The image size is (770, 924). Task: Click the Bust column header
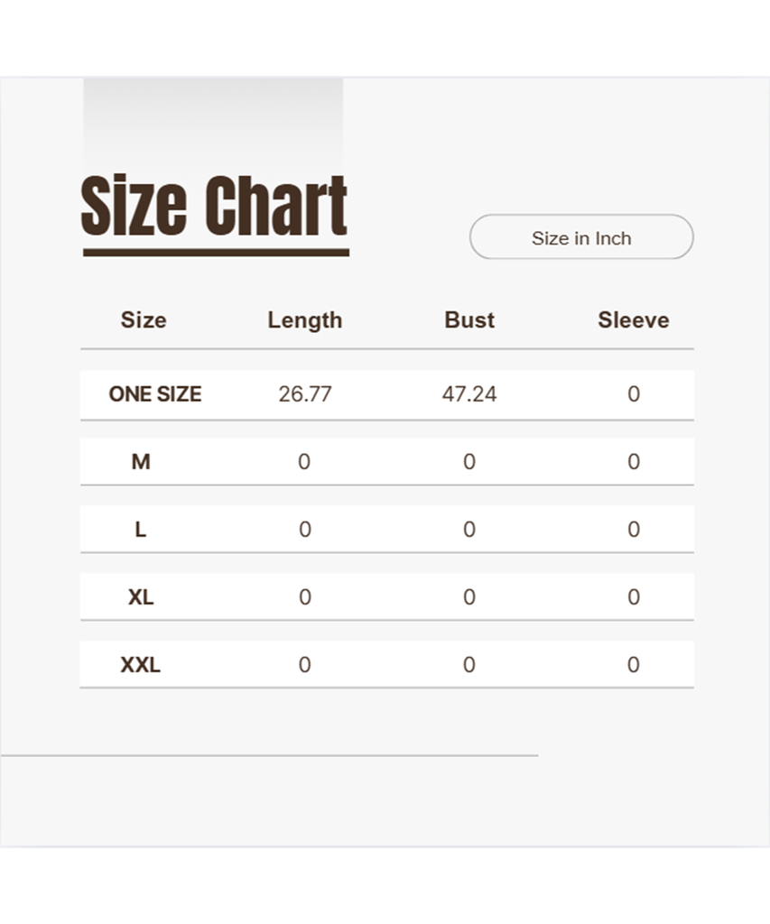[469, 320]
